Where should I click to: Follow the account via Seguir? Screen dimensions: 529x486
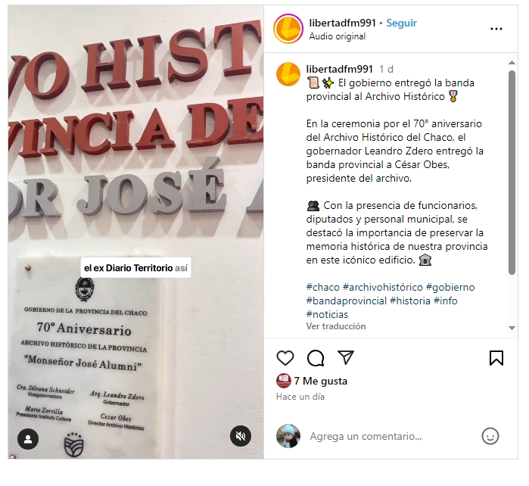(401, 23)
